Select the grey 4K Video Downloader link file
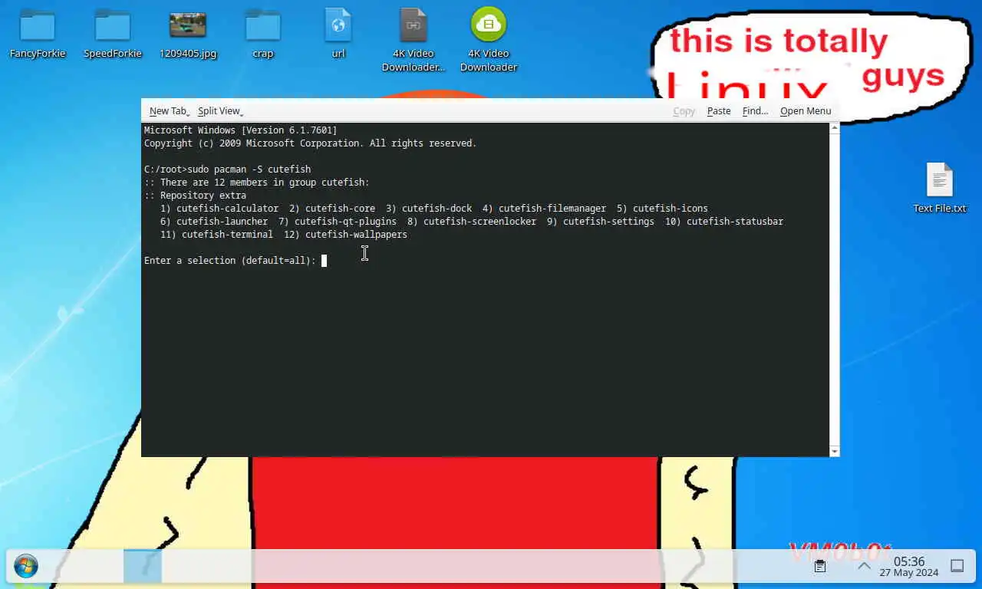Viewport: 982px width, 589px height. (x=414, y=40)
